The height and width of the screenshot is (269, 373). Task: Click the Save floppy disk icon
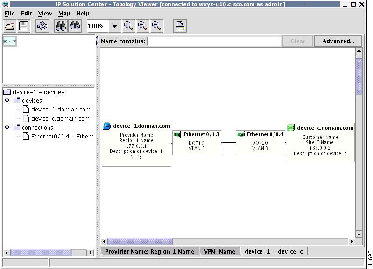(23, 26)
